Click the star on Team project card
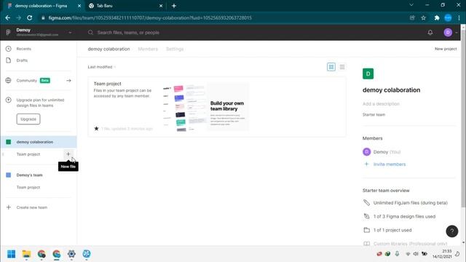Screen dimensions: 466x262 pos(96,128)
